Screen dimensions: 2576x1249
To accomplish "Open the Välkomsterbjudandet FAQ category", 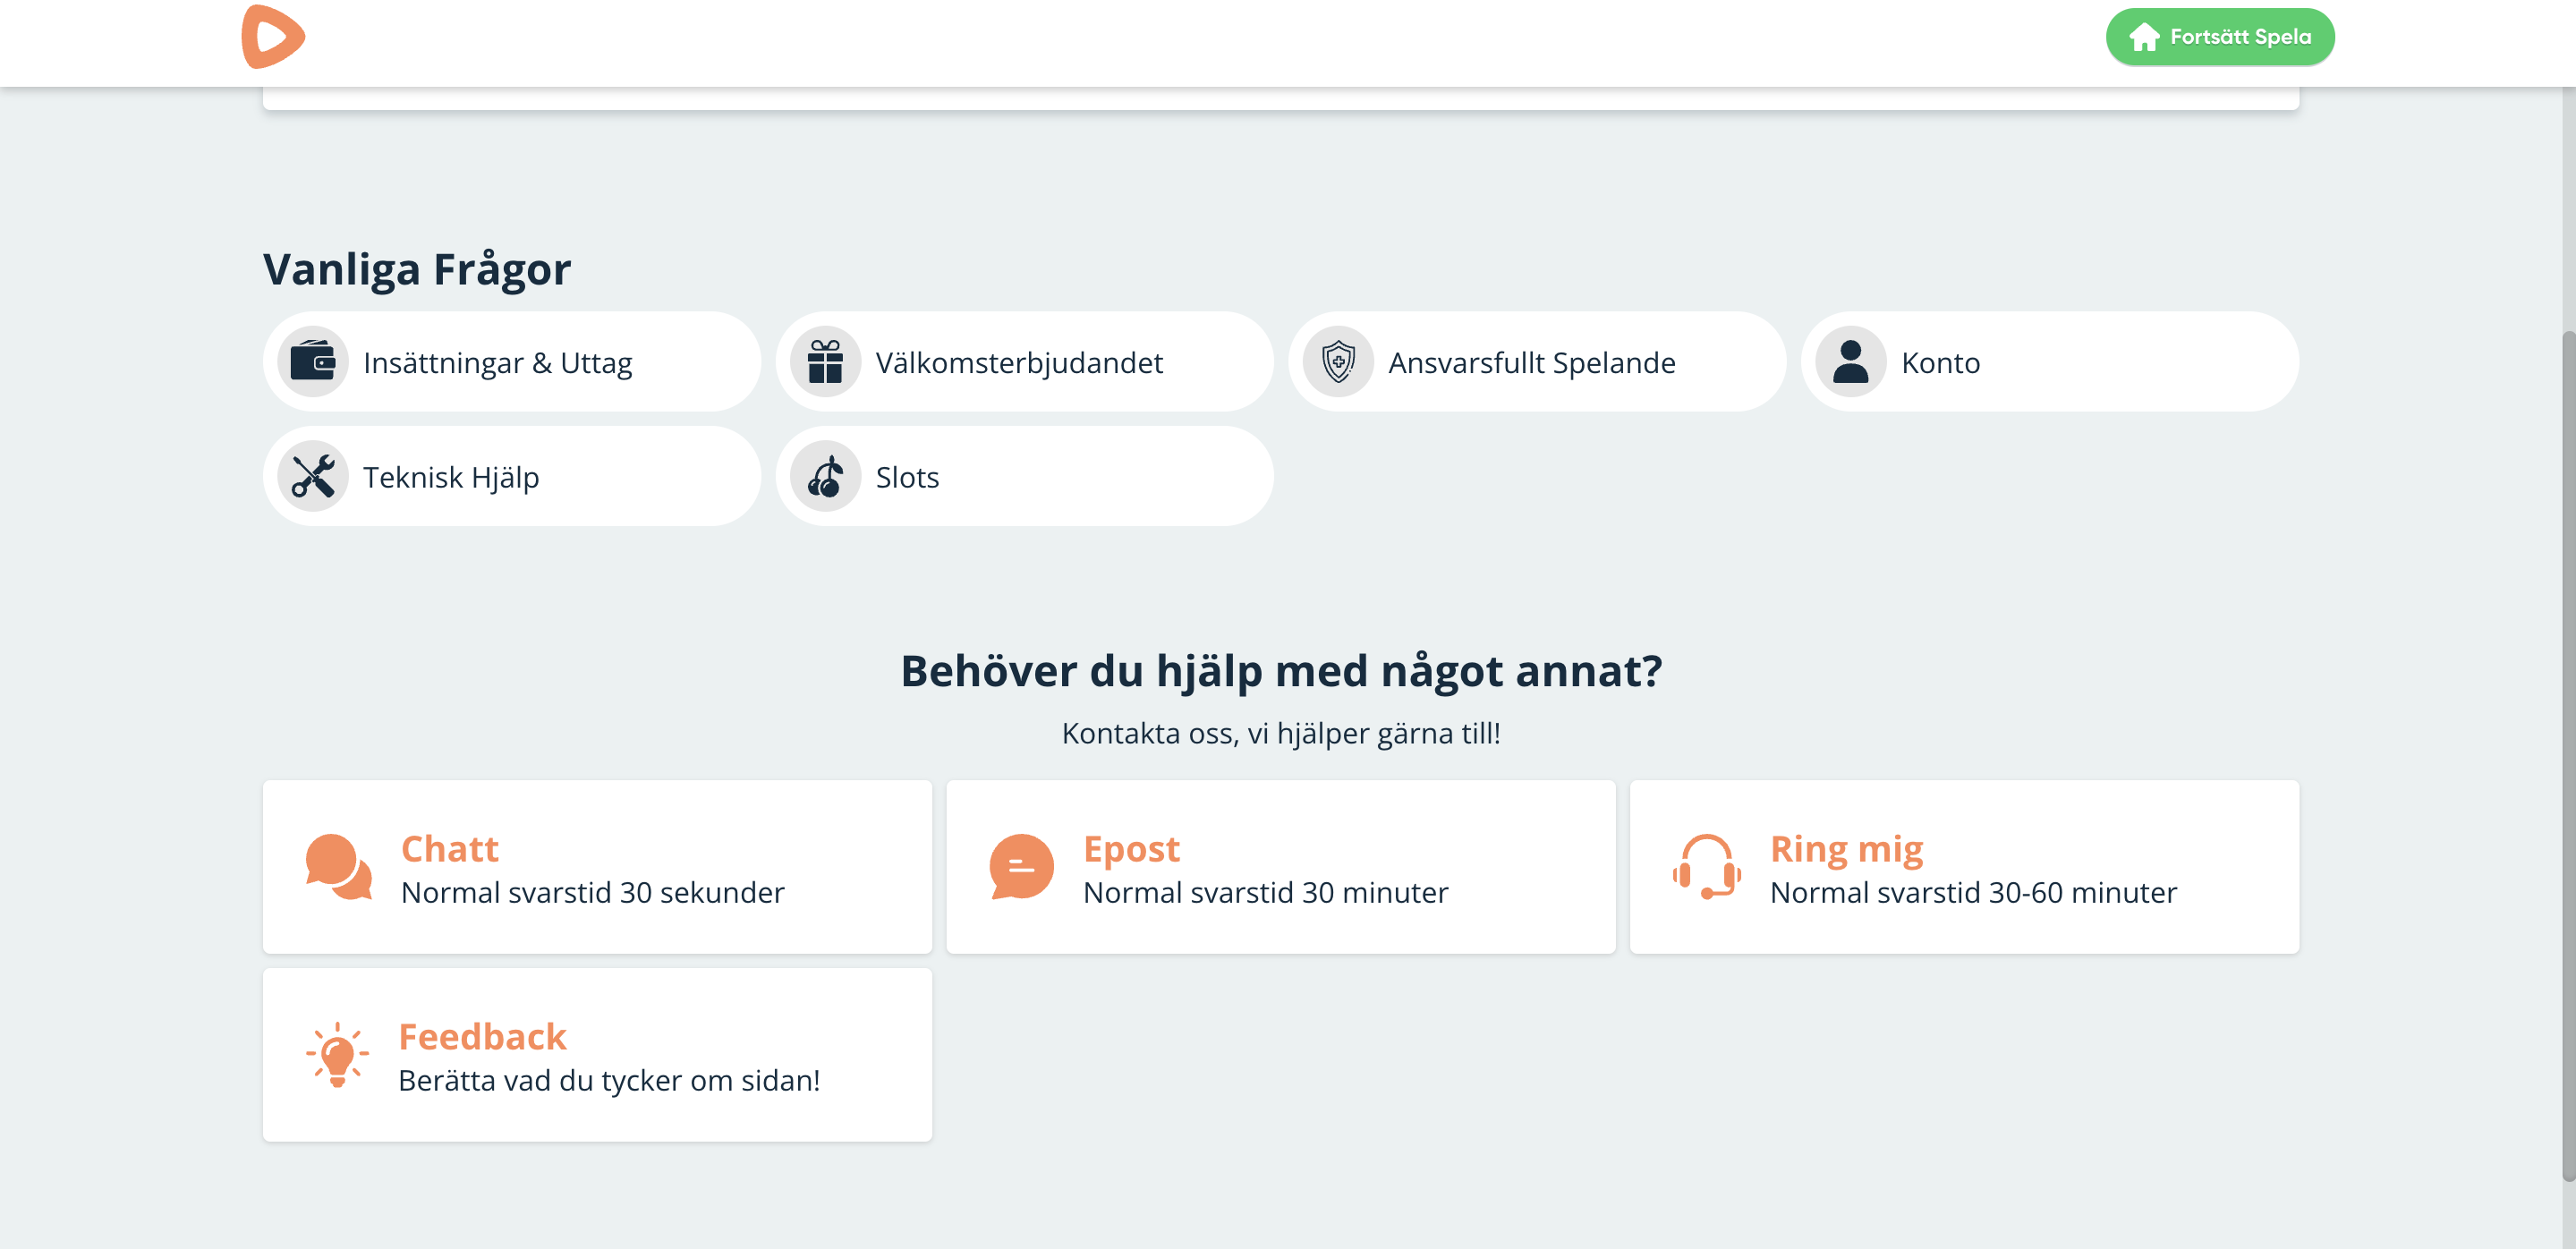I will click(x=1019, y=363).
